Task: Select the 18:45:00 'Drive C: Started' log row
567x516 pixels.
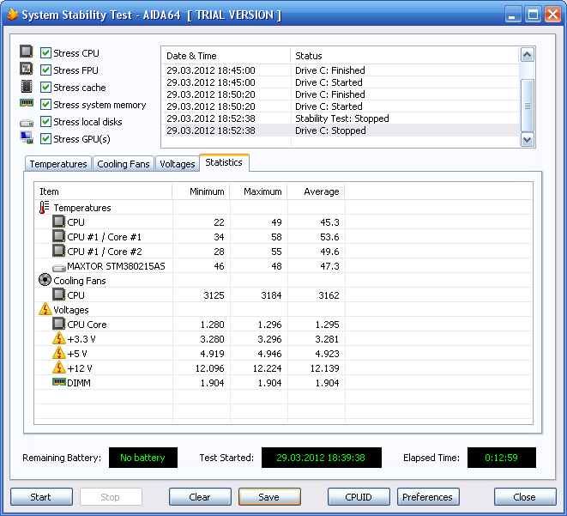Action: point(341,82)
